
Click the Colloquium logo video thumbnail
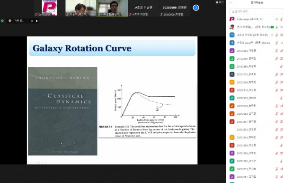(x=49, y=8)
